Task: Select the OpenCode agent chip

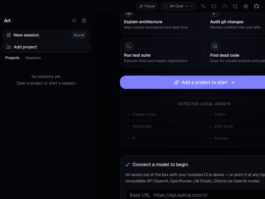Action: (x=164, y=126)
